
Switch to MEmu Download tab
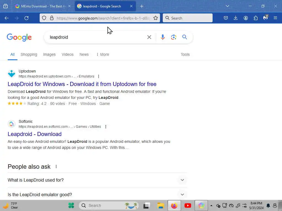[x=43, y=6]
